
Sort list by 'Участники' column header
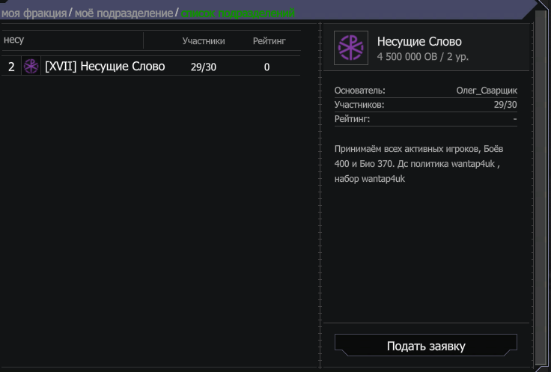(204, 41)
